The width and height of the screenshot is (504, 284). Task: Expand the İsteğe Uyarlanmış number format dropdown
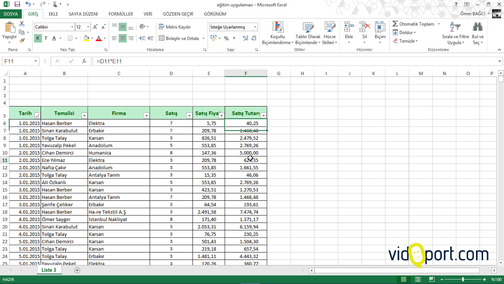[x=255, y=27]
